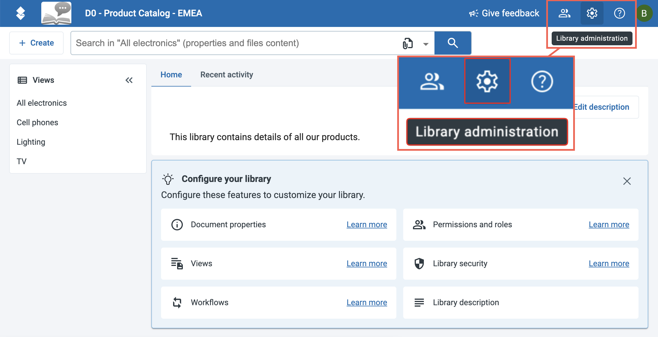Click the library description text about products
Viewport: 658px width, 337px height.
[x=265, y=137]
